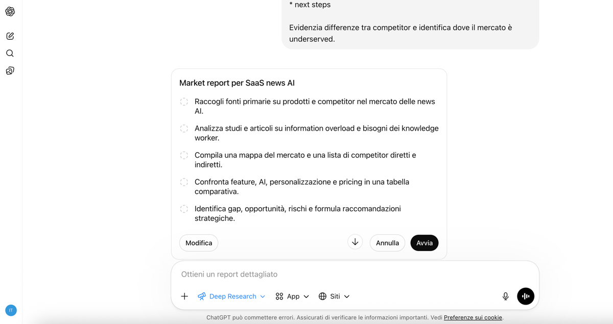Viewport: 613px width, 324px height.
Task: Open the IT user profile avatar
Action: point(11,310)
